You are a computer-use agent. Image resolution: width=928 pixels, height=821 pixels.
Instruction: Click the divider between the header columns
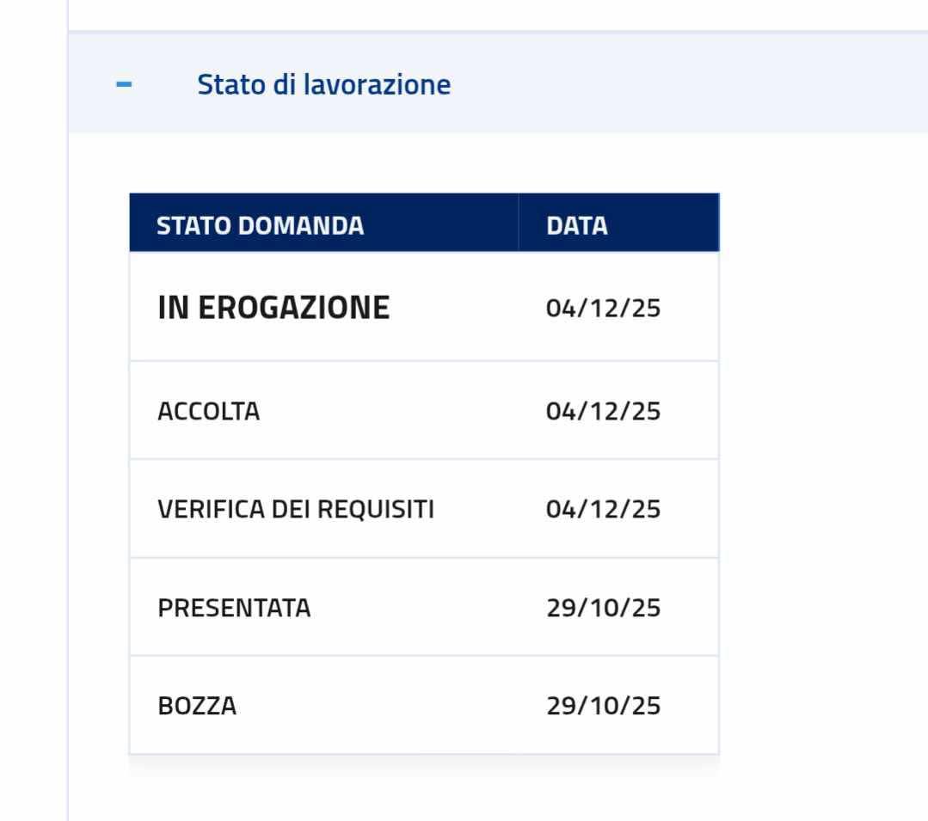tap(519, 224)
